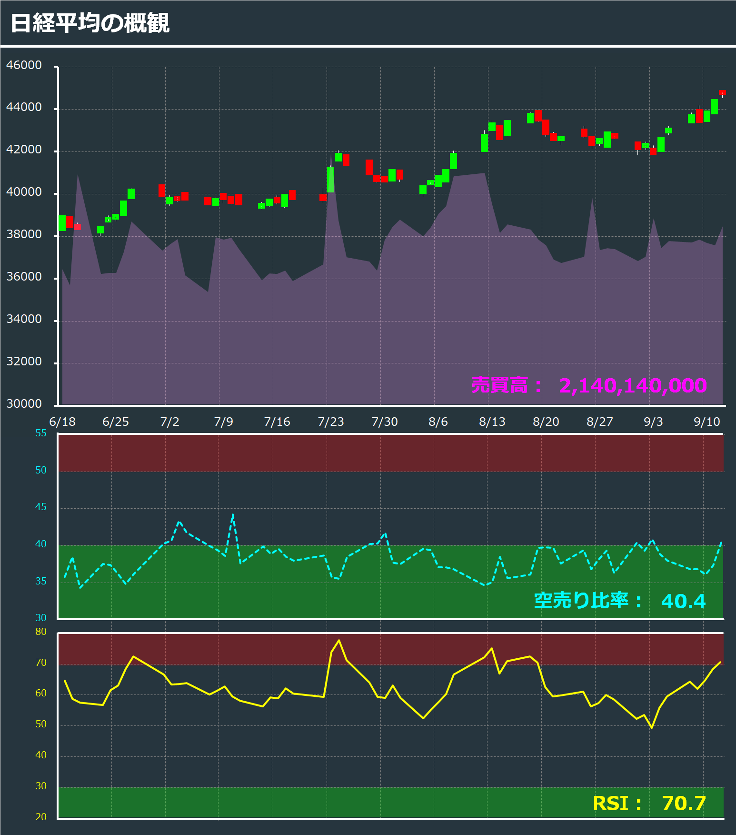
Task: Select the 38000 price axis label
Action: tap(24, 235)
